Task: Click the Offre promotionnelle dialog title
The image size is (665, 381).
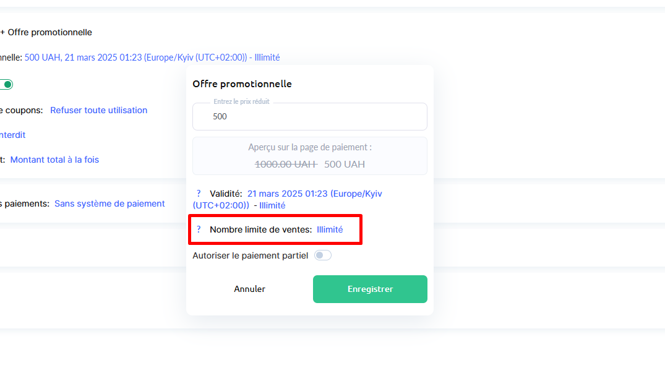Action: tap(242, 84)
